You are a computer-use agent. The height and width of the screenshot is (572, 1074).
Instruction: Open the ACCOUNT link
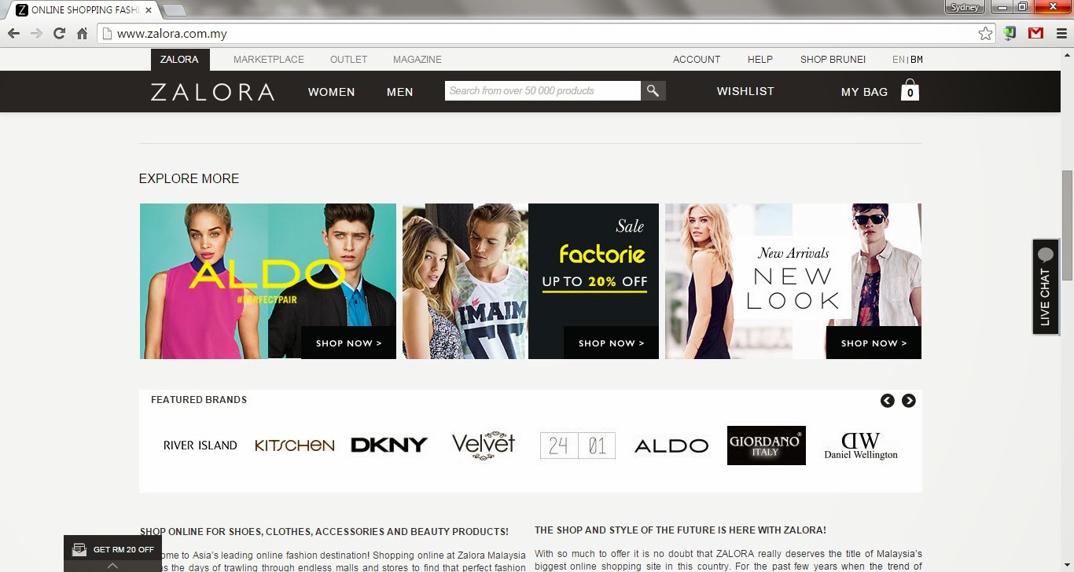click(697, 60)
